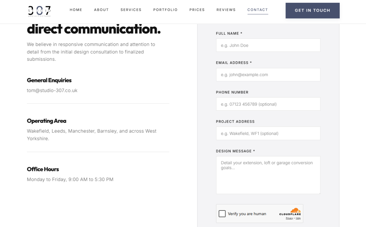The image size is (366, 227).
Task: Open the Prices page
Action: point(197,10)
